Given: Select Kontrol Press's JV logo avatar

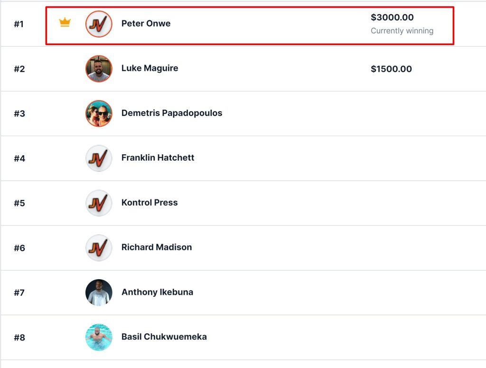Looking at the screenshot, I should (x=99, y=203).
